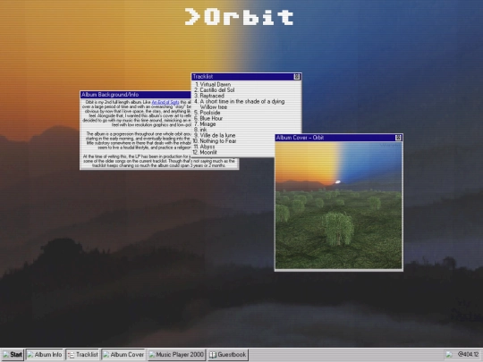Show the Album Cover window via taskbar

pyautogui.click(x=123, y=355)
